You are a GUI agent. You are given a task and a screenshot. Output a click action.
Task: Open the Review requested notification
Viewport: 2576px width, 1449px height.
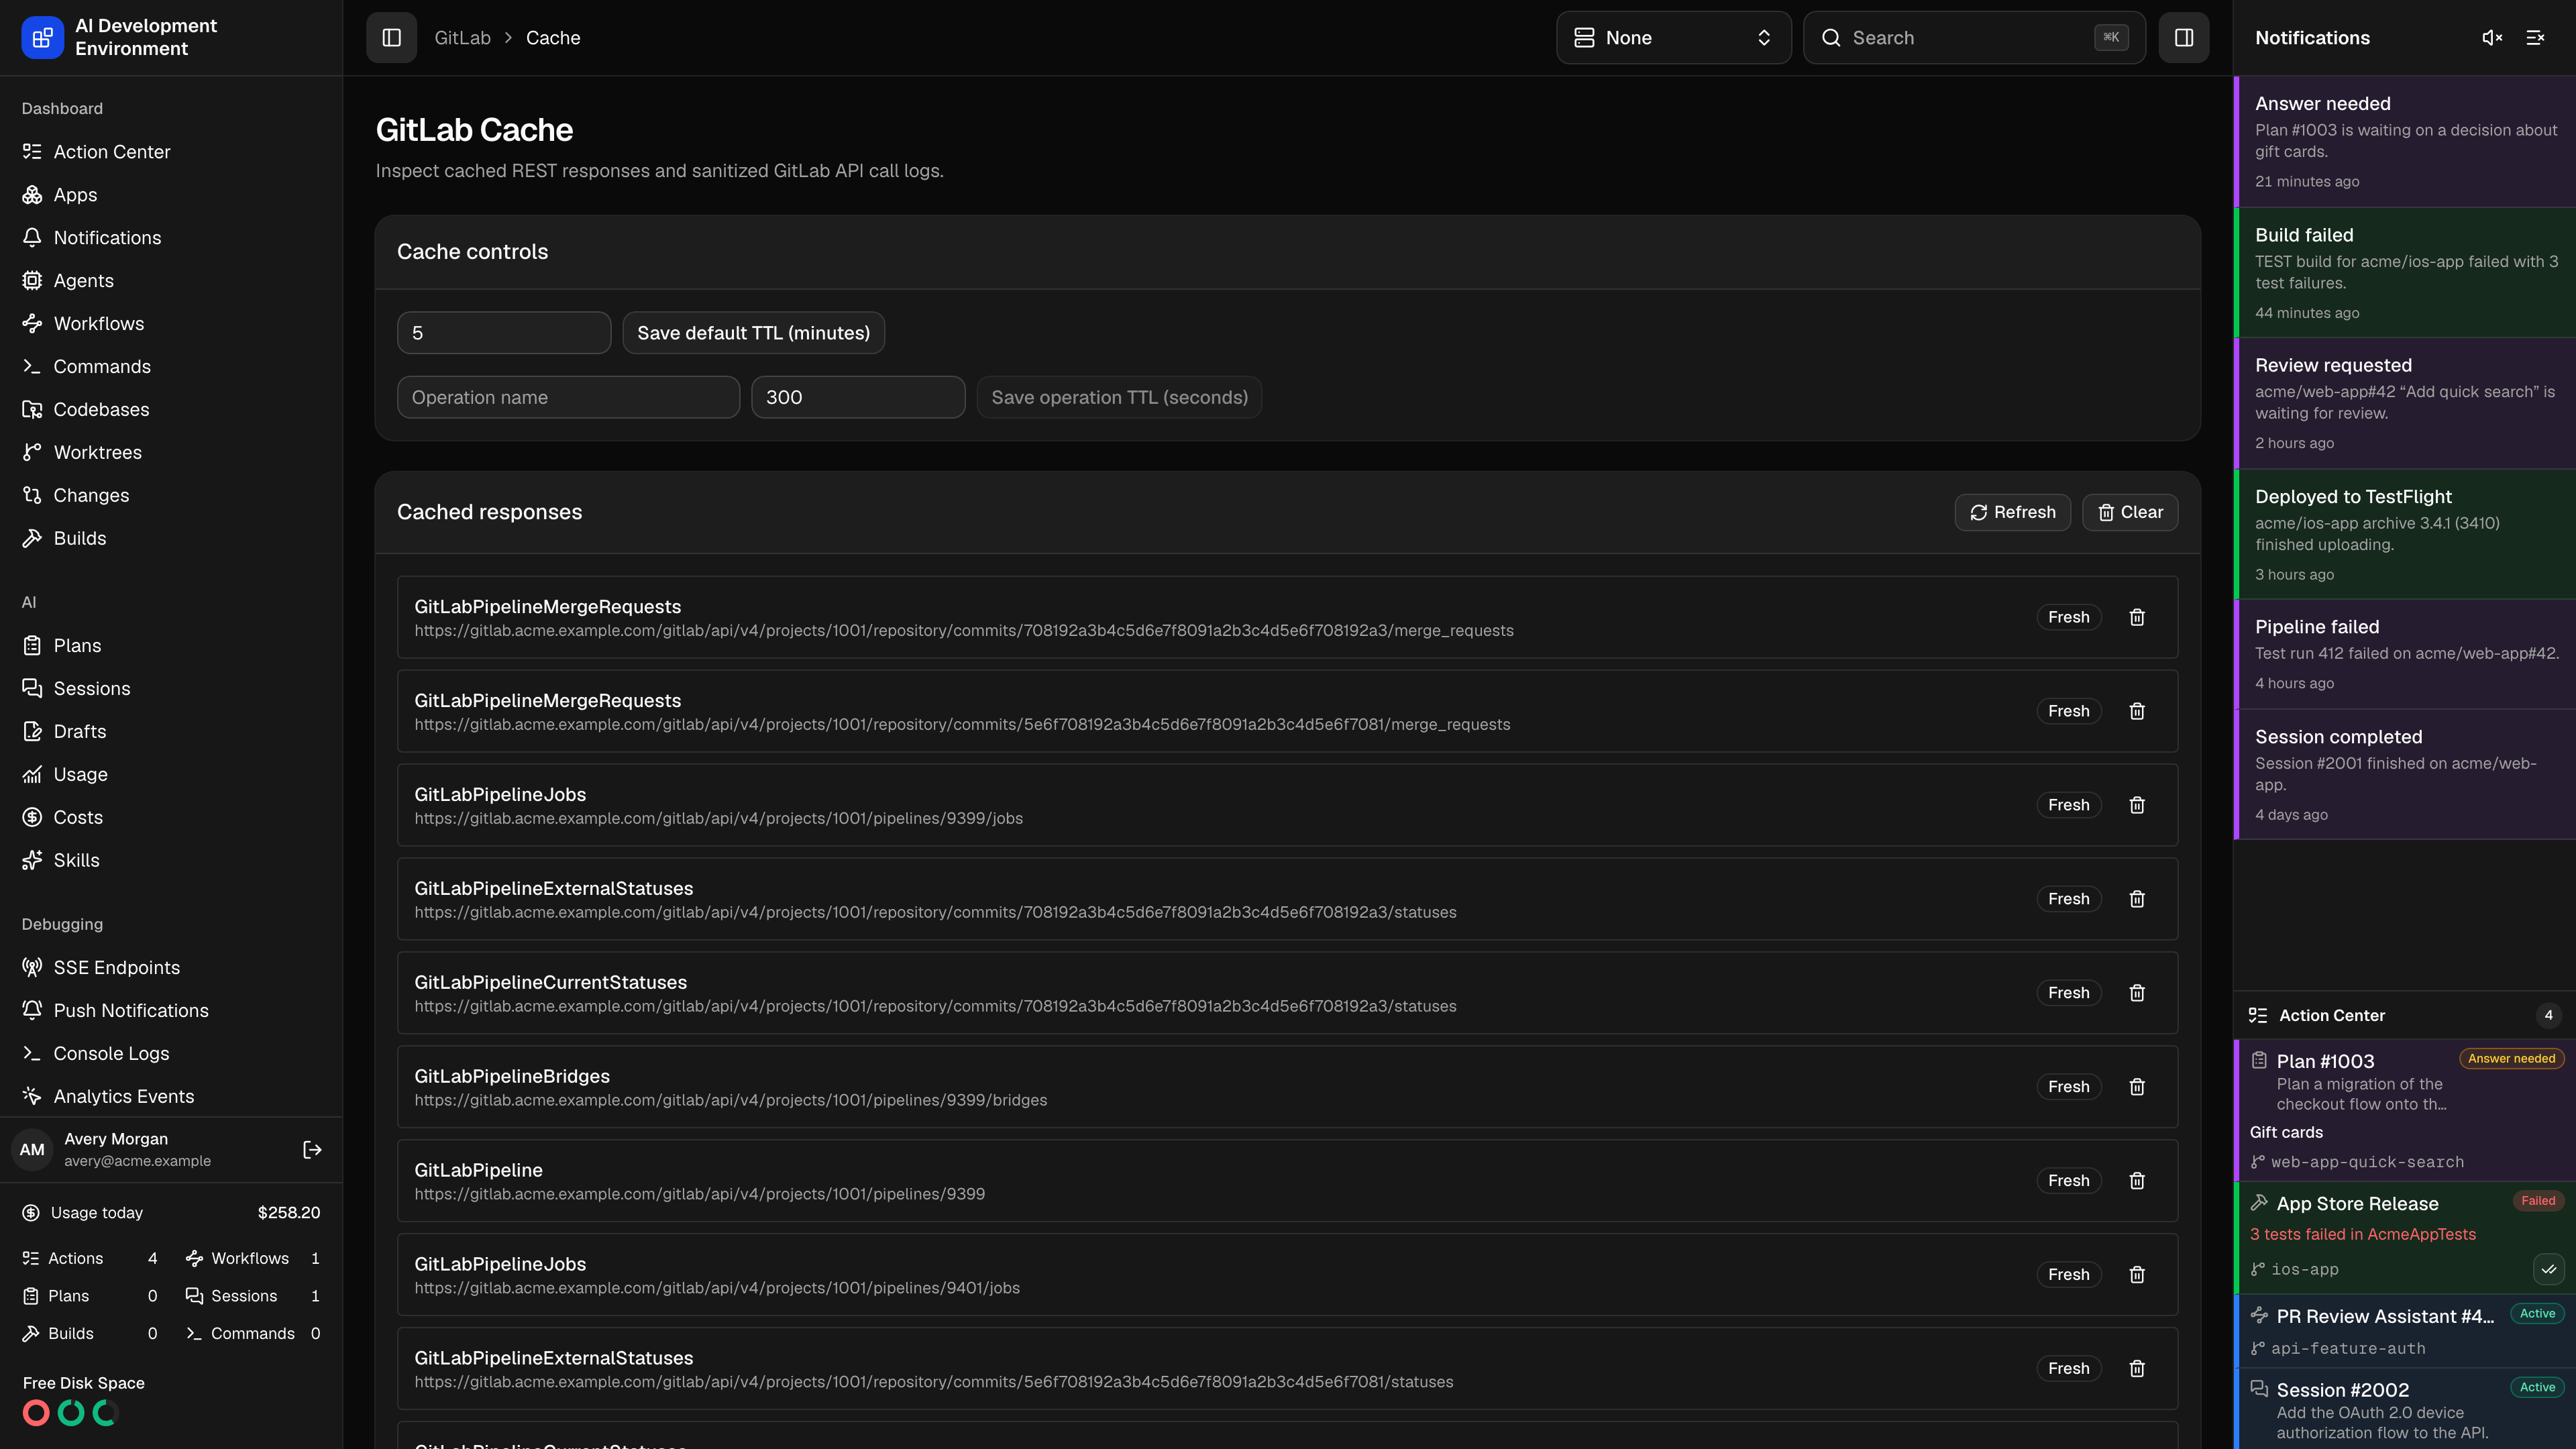[2405, 403]
